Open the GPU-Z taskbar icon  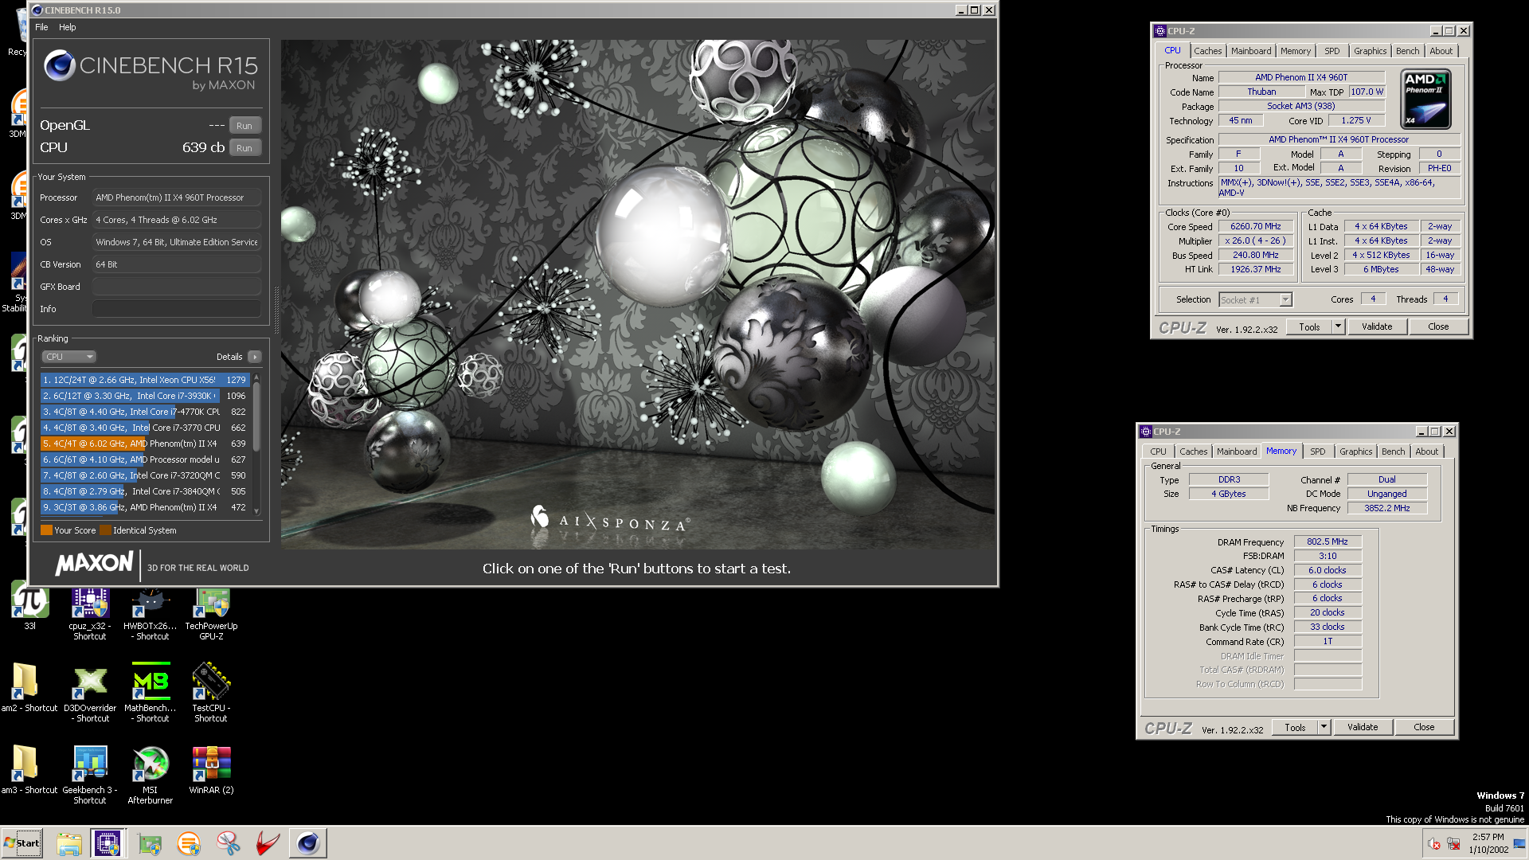point(149,843)
